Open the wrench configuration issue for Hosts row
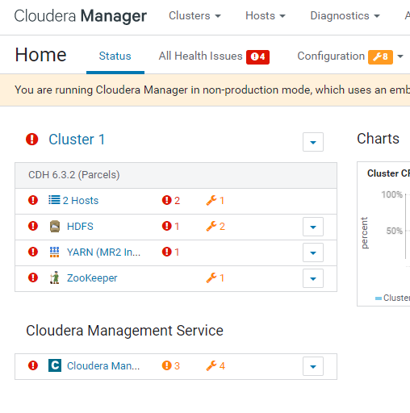 (x=215, y=200)
